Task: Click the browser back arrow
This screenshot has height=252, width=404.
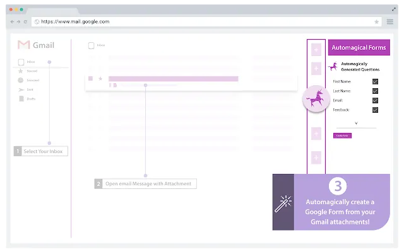Action: point(12,22)
